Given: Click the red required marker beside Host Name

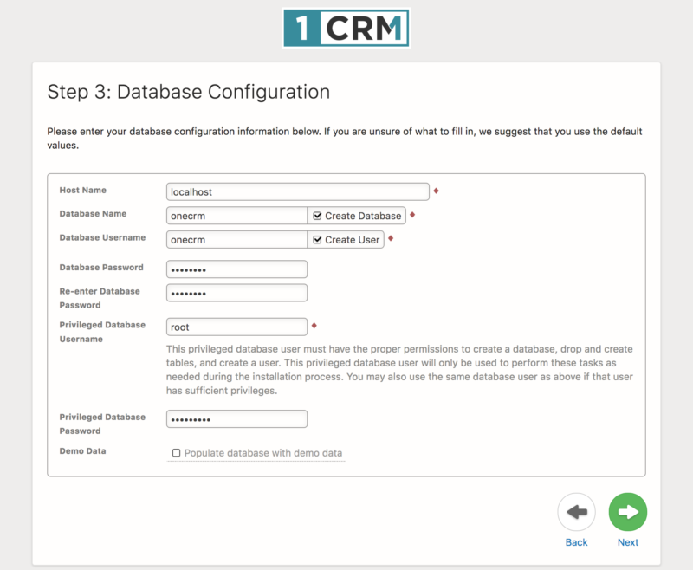Looking at the screenshot, I should coord(436,190).
